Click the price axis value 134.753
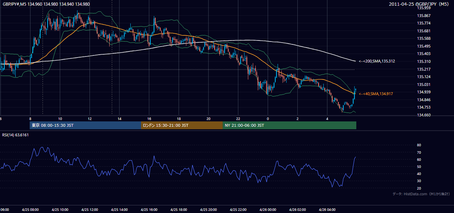 [x=424, y=107]
